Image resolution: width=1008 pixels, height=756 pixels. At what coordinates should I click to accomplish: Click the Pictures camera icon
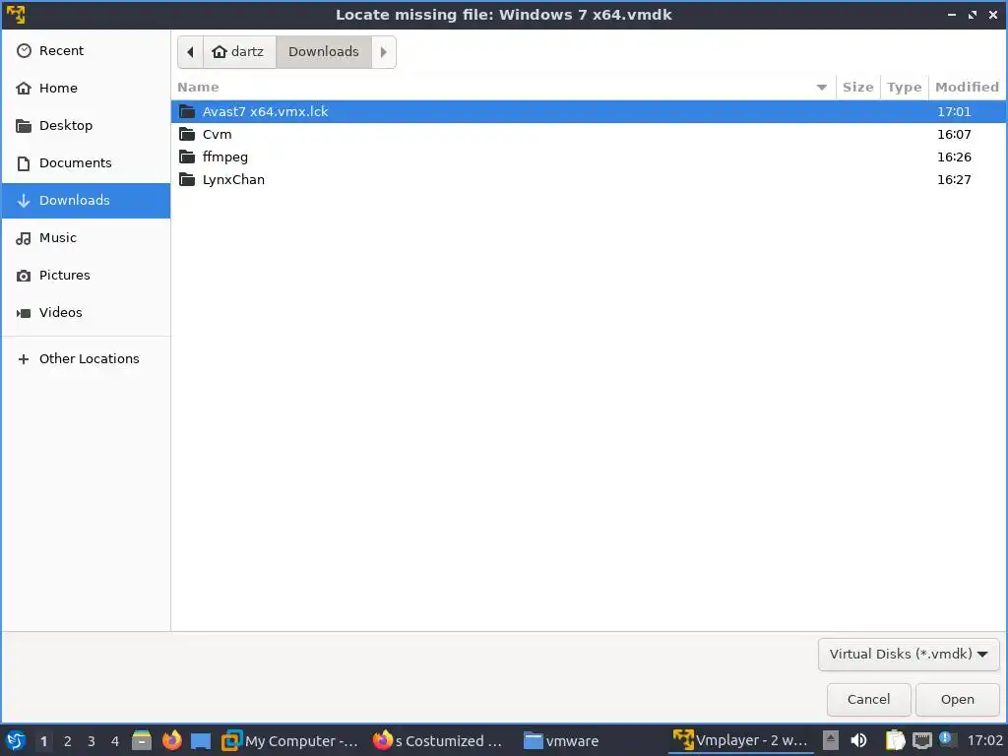click(x=24, y=276)
